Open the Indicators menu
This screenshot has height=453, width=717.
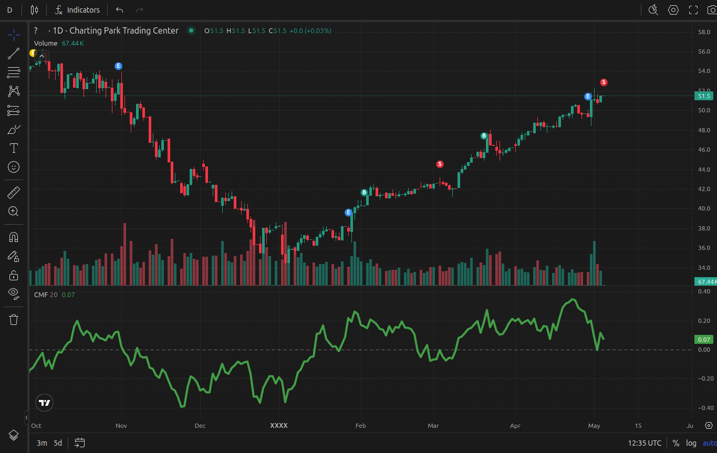point(78,10)
